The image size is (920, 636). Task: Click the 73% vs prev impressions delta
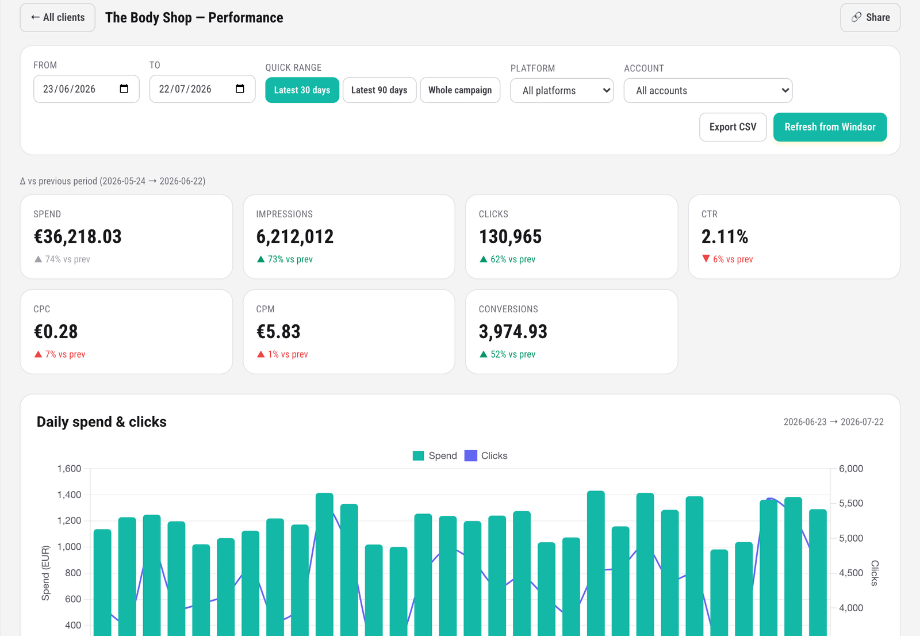click(285, 259)
